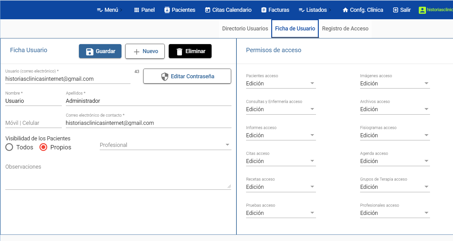Switch to the Registro de Acceso tab
Viewport: 453px width, 241px height.
pos(345,29)
